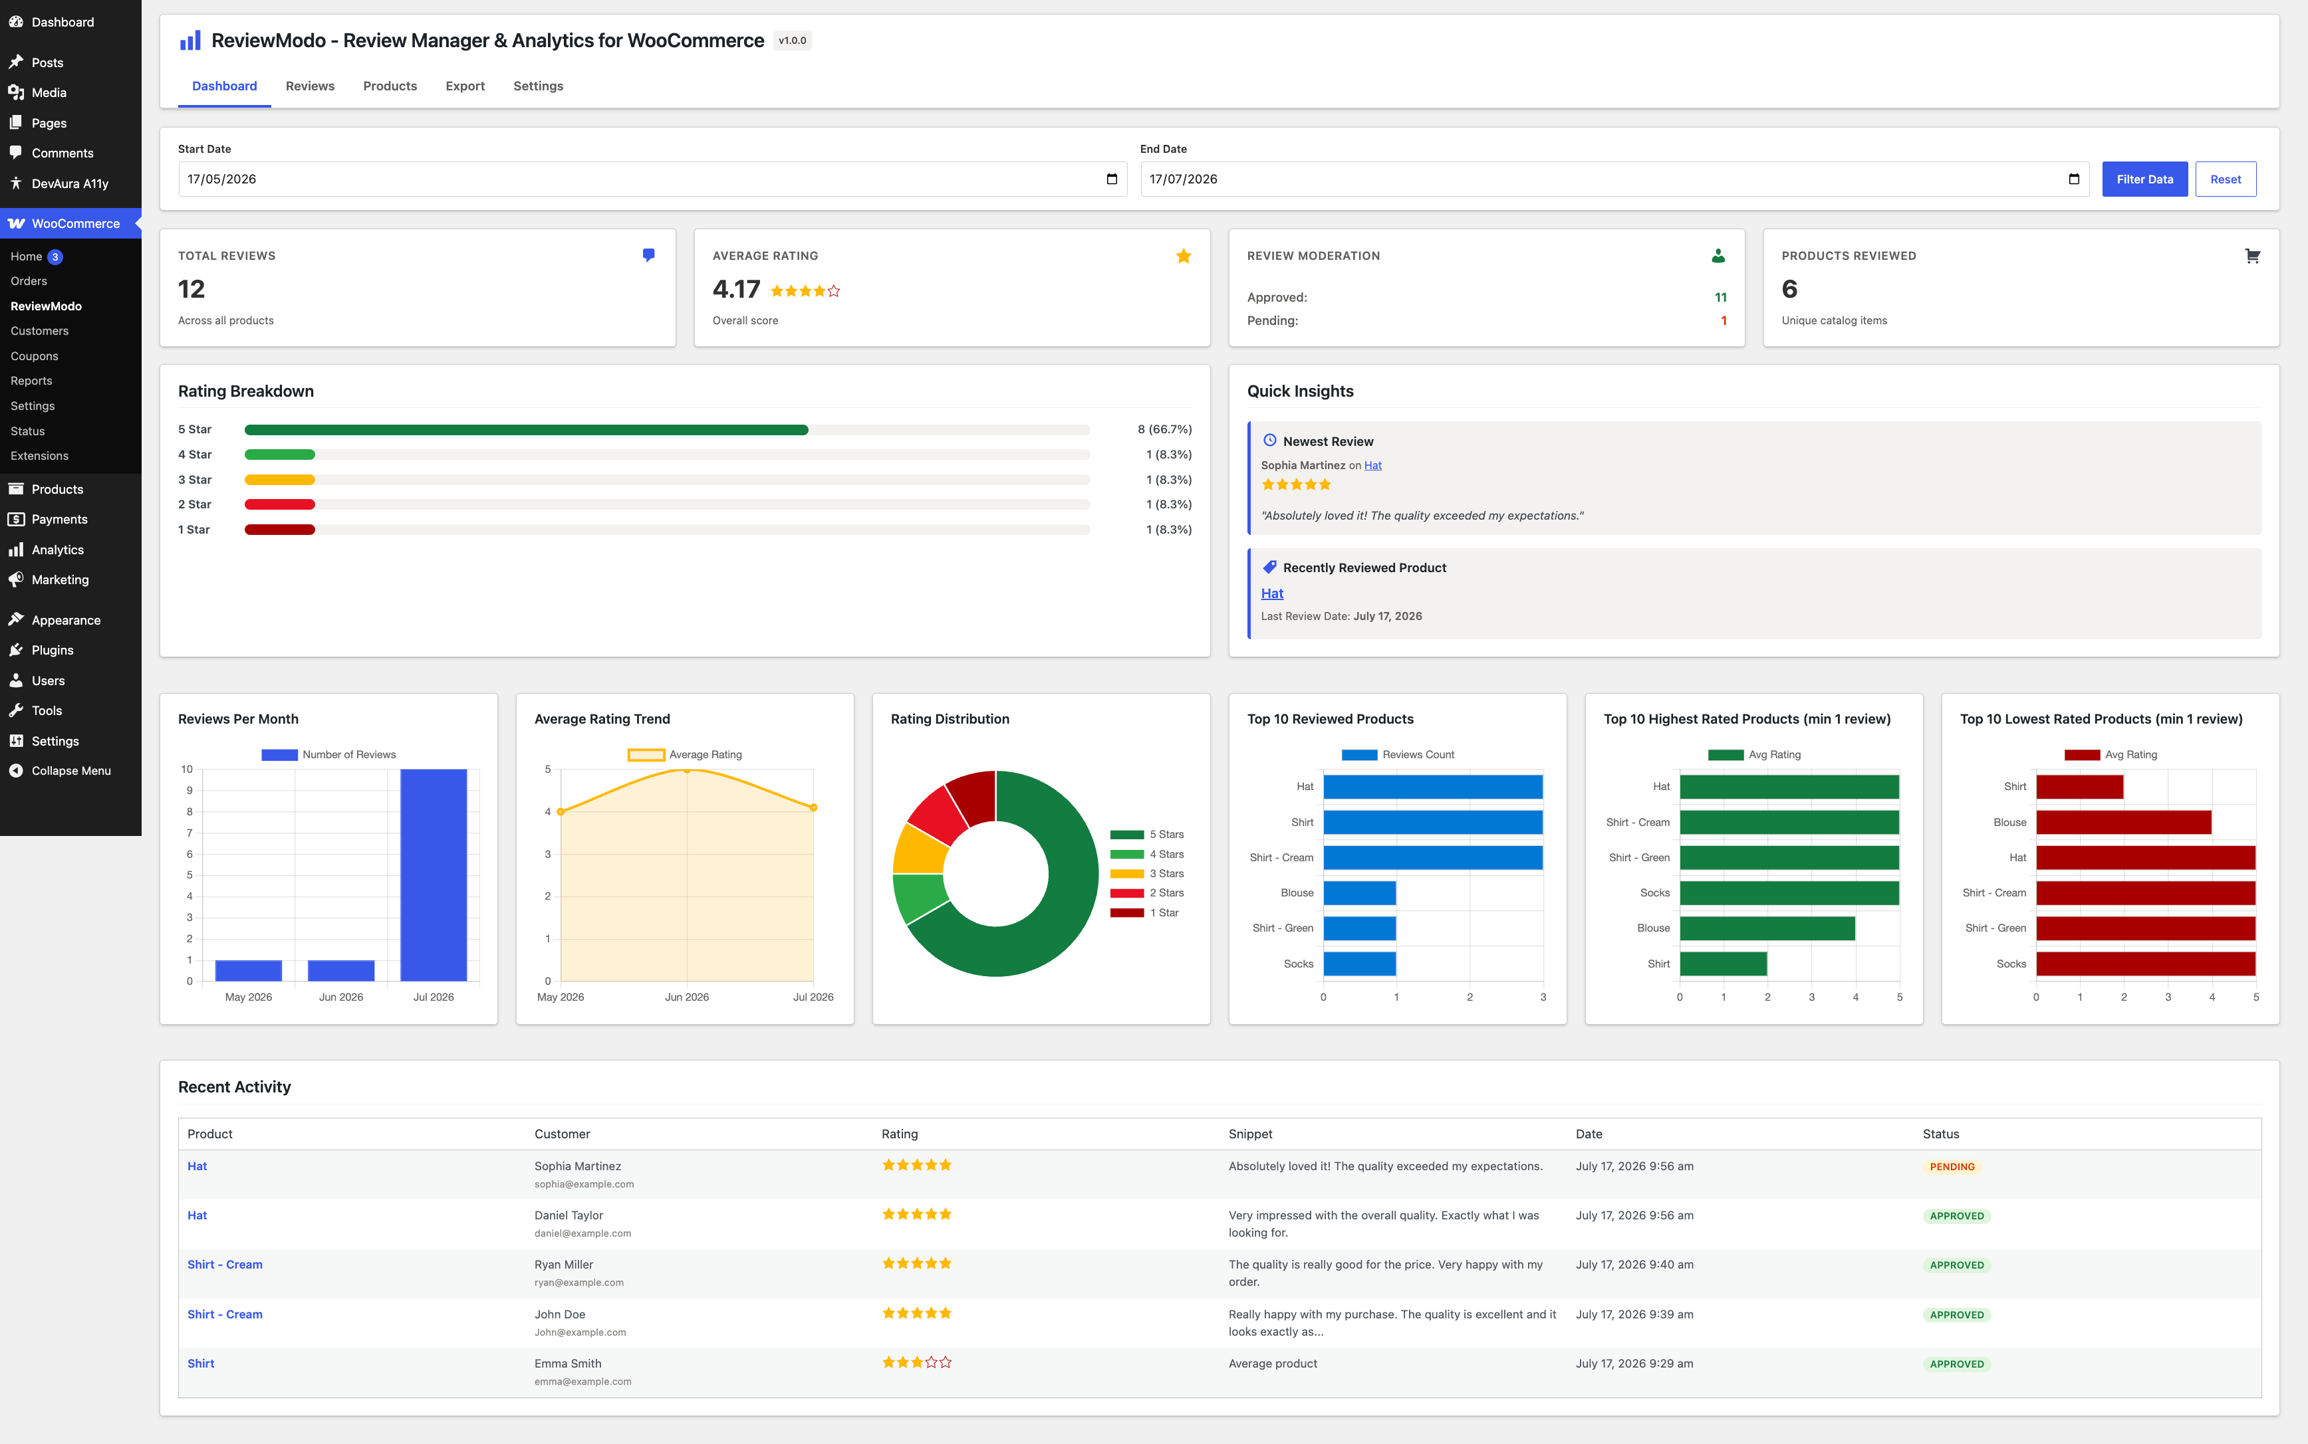Click the Posts pin icon

pos(16,62)
